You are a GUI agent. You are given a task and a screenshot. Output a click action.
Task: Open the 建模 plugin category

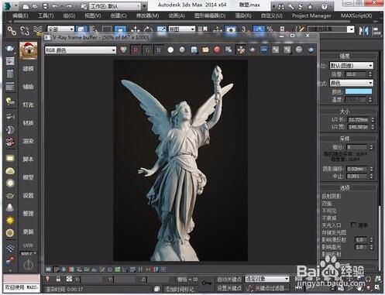[x=28, y=69]
